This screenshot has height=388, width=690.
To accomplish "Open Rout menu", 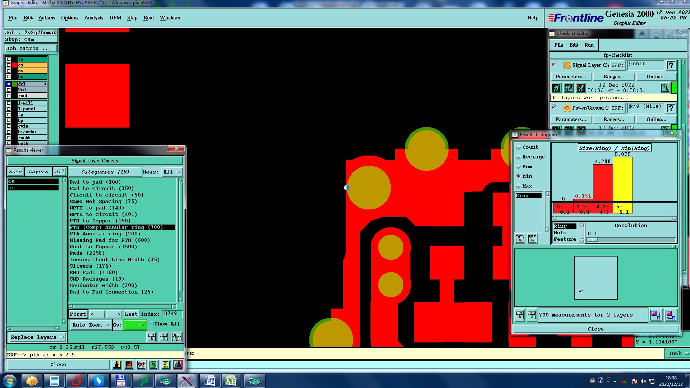I will pyautogui.click(x=149, y=18).
